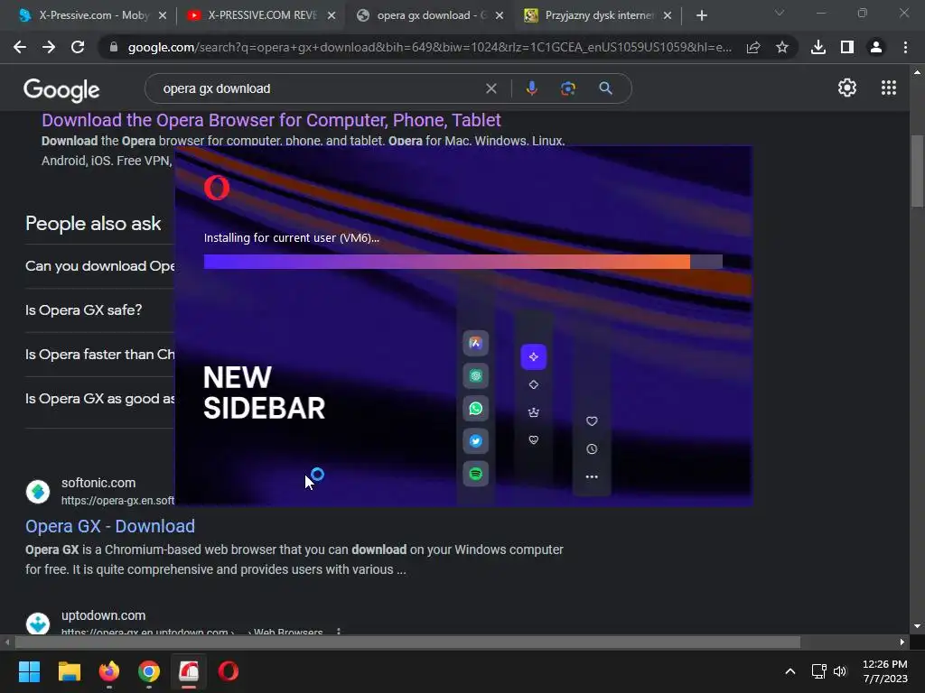Image resolution: width=925 pixels, height=693 pixels.
Task: Click ChatGPT icon in installer sidebar preview
Action: point(475,376)
